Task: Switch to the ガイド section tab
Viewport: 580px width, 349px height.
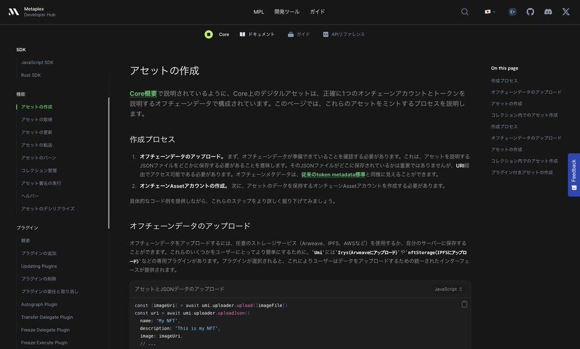Action: coord(298,34)
